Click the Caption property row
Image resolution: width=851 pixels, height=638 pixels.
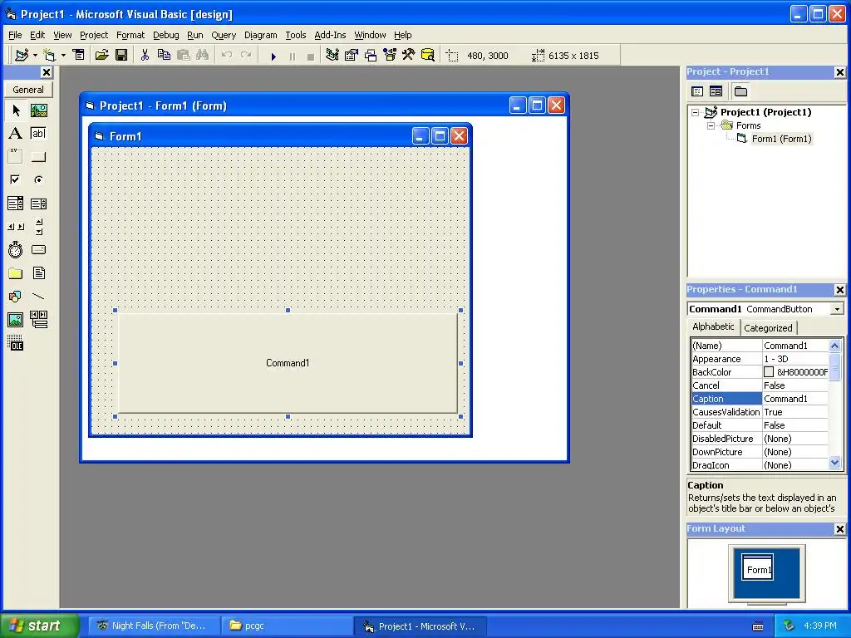click(x=760, y=399)
